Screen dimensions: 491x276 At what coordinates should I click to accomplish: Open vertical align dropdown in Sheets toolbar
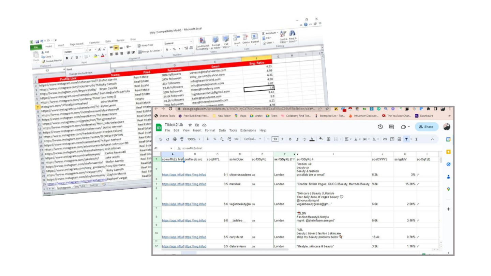357,139
